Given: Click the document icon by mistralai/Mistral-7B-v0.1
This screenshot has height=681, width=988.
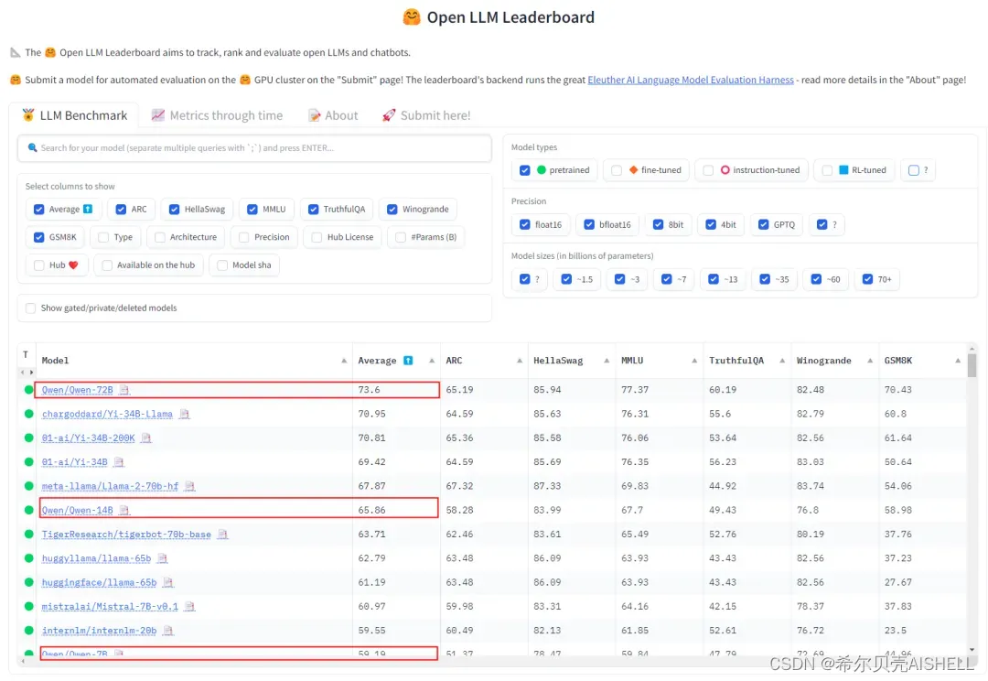Looking at the screenshot, I should (189, 607).
